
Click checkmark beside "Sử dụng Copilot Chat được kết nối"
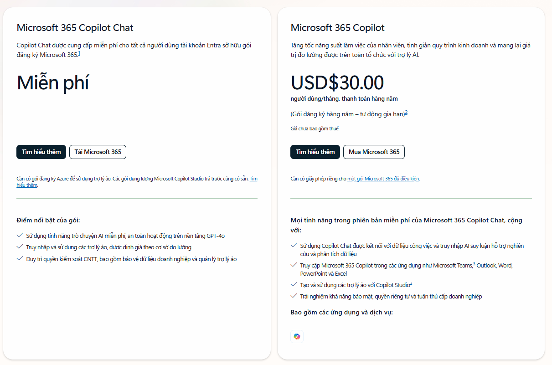click(294, 245)
